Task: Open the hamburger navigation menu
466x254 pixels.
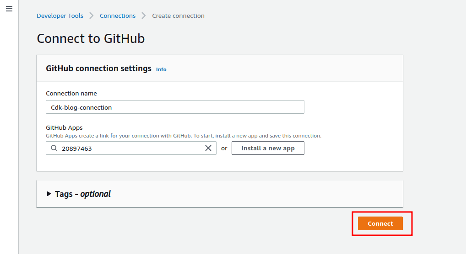Action: click(x=9, y=9)
